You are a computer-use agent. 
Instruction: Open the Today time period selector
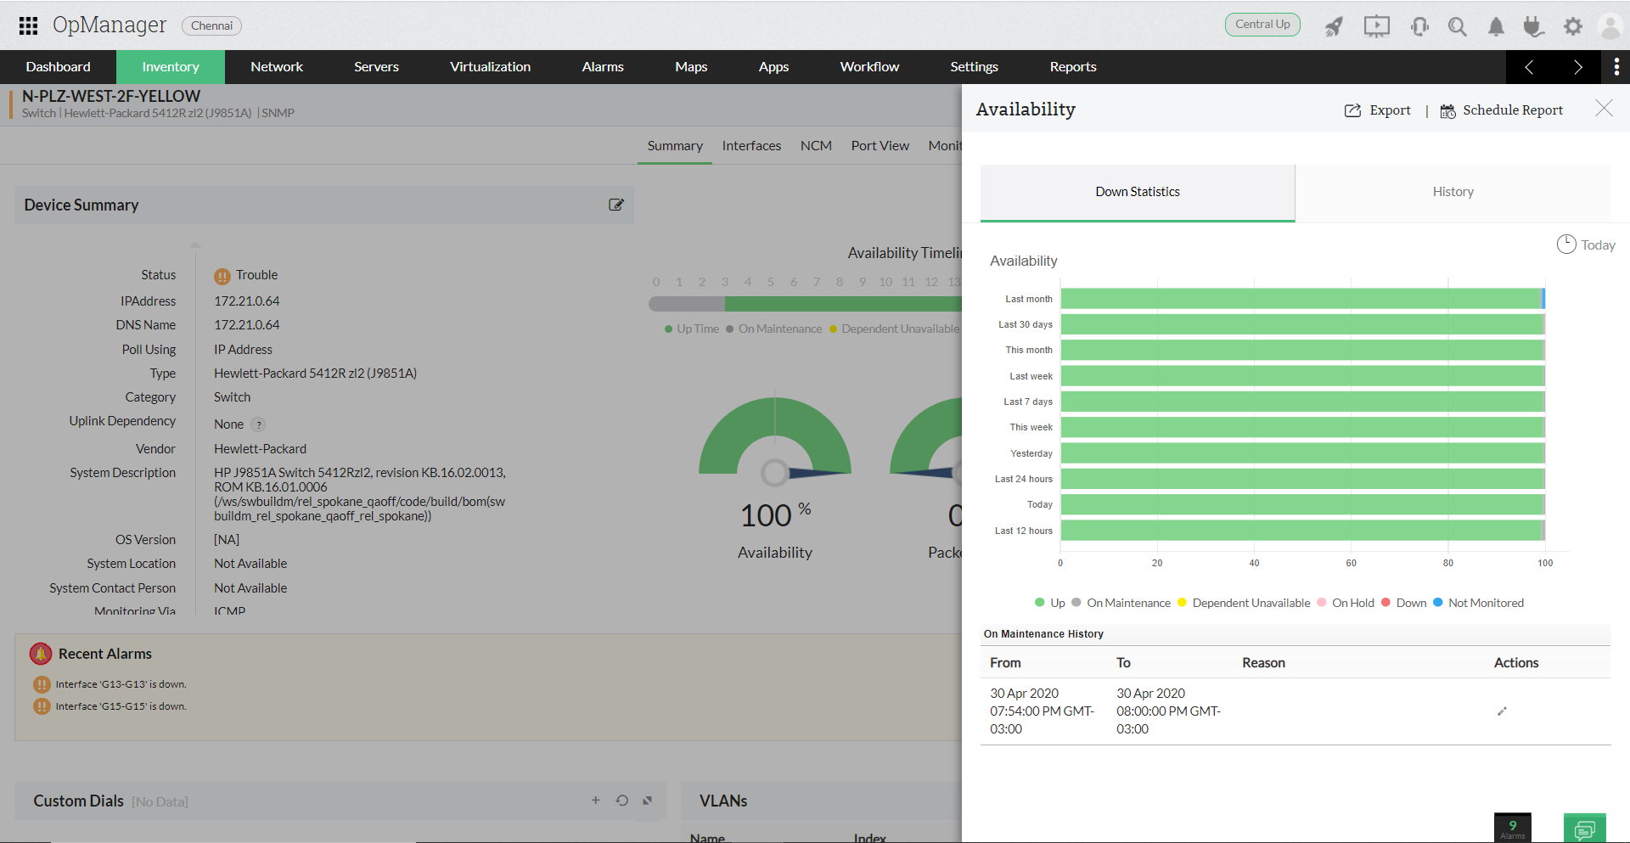[x=1586, y=244]
